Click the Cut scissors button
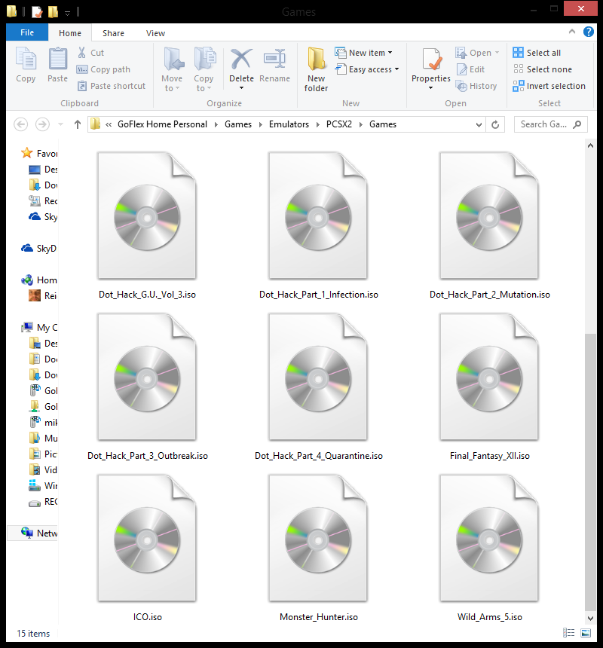The image size is (603, 648). [90, 53]
